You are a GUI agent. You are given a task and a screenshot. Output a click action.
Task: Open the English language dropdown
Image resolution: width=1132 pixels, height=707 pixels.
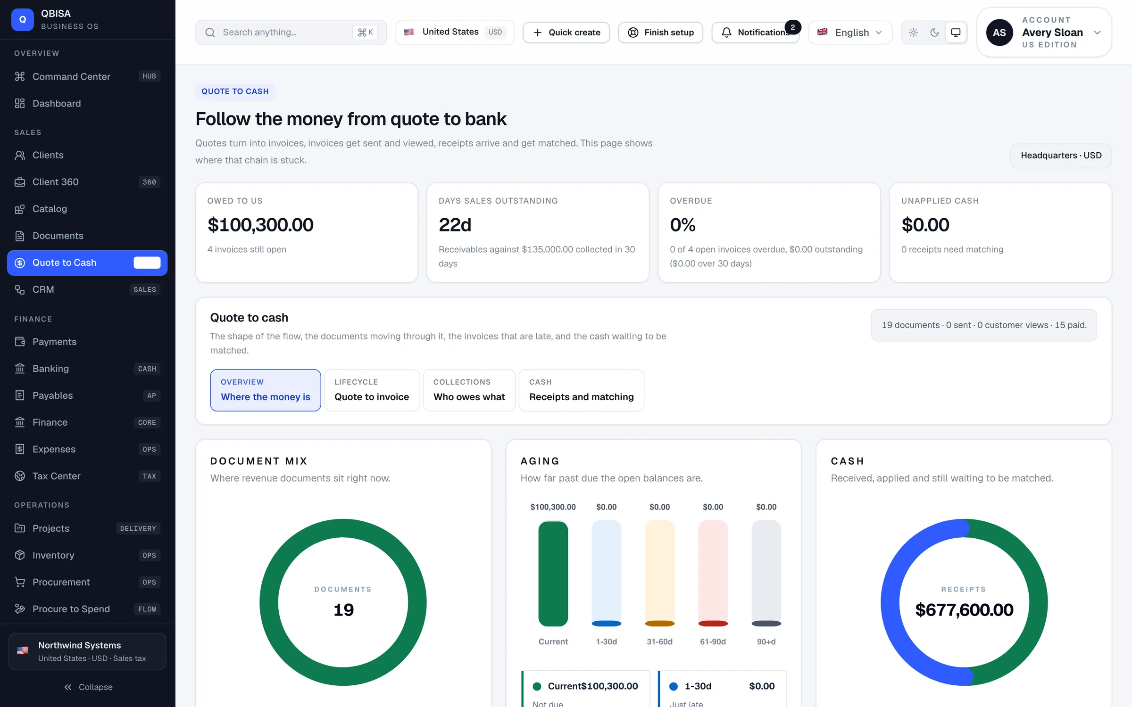pyautogui.click(x=850, y=33)
